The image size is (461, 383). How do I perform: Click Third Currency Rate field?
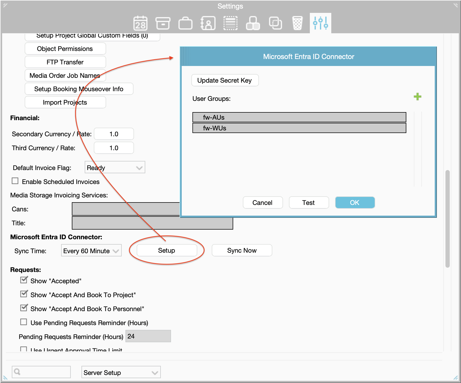pyautogui.click(x=114, y=148)
